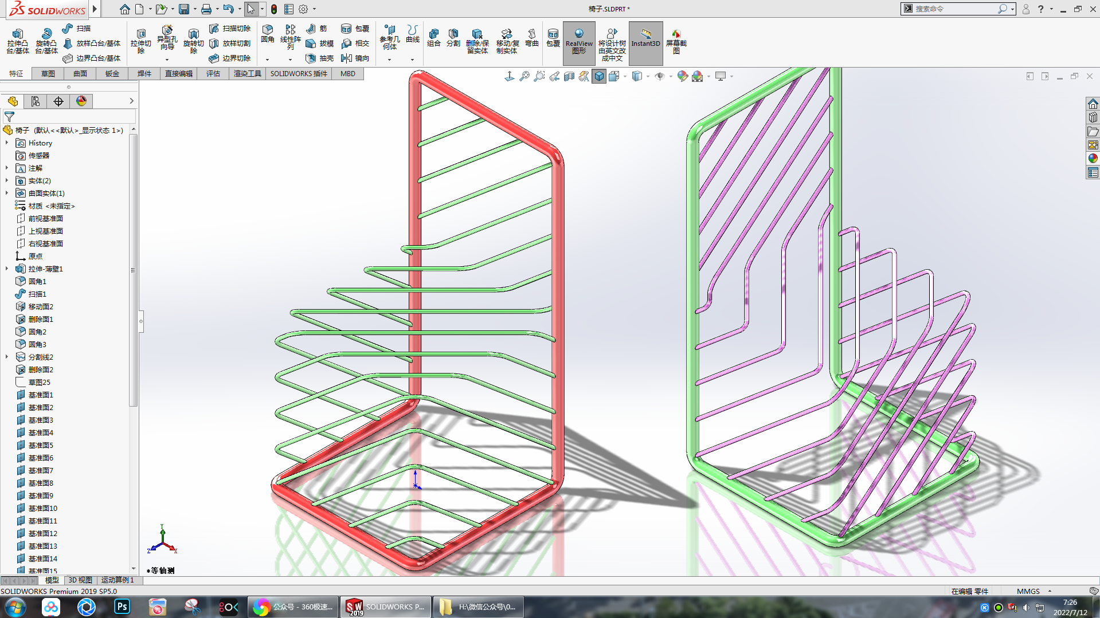
Task: Select the 旋转切除 revolved cut tool
Action: pos(193,41)
